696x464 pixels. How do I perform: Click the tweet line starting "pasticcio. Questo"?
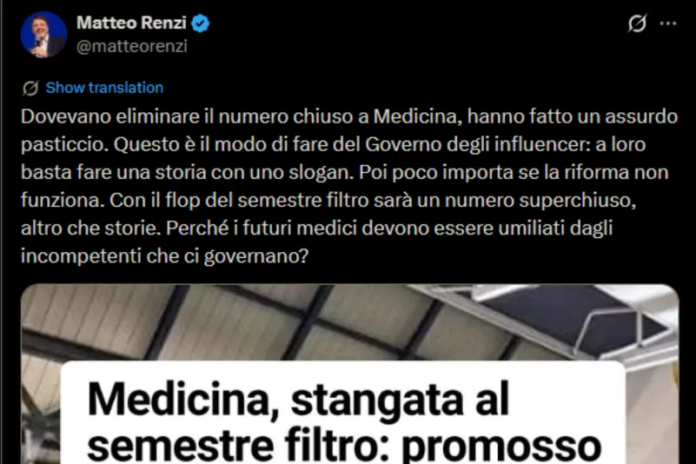(334, 144)
